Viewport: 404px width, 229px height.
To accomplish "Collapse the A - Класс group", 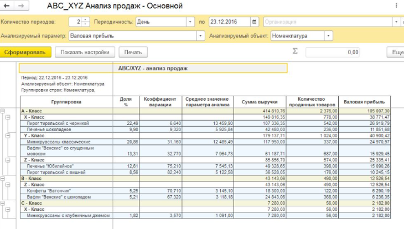I will [x=4, y=111].
